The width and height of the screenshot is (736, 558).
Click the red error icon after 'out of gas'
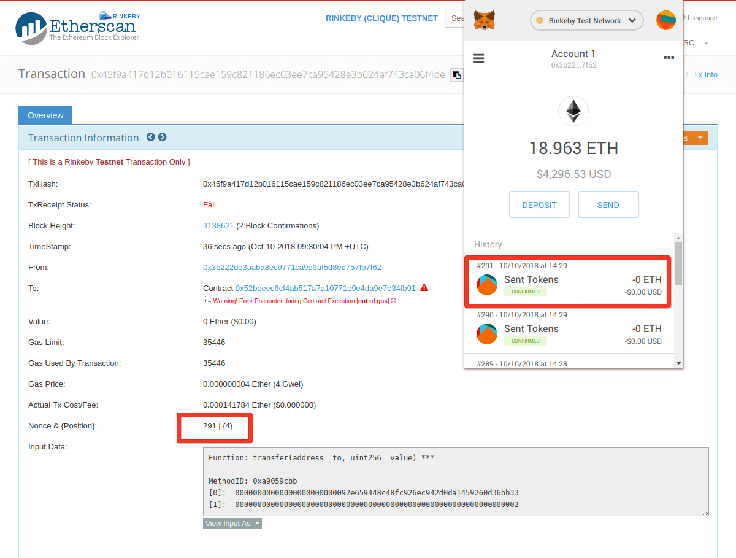(x=394, y=301)
